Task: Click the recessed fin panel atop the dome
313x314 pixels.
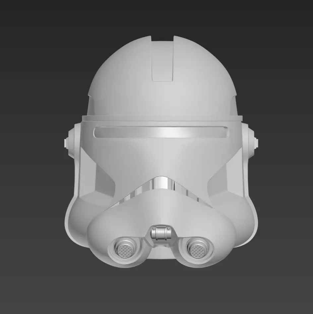Action: tap(162, 61)
